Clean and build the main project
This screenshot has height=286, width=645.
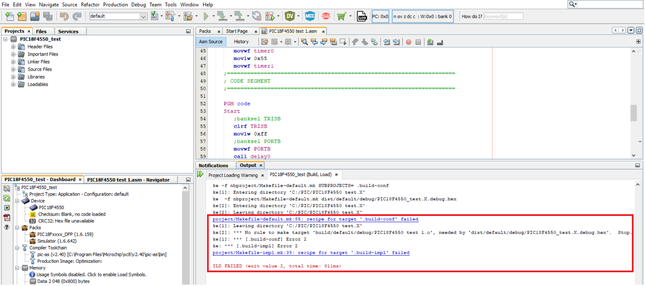pyautogui.click(x=188, y=16)
